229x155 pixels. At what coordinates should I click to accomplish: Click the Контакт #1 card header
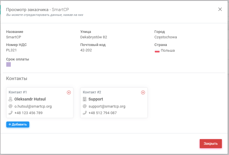click(18, 92)
